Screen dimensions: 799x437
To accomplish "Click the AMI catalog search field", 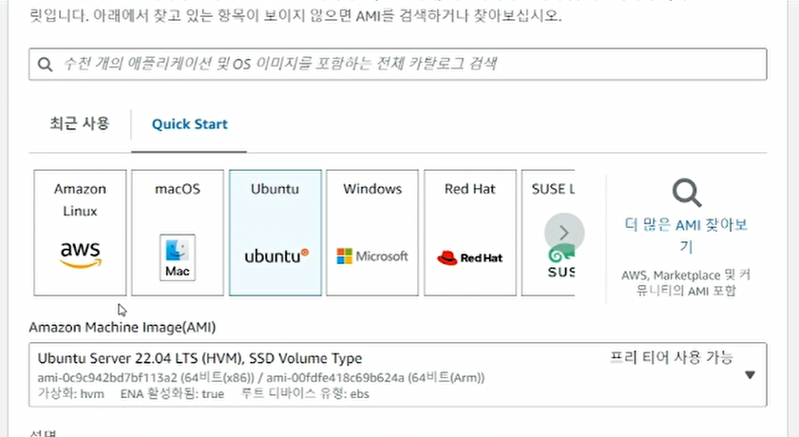I will click(x=397, y=65).
